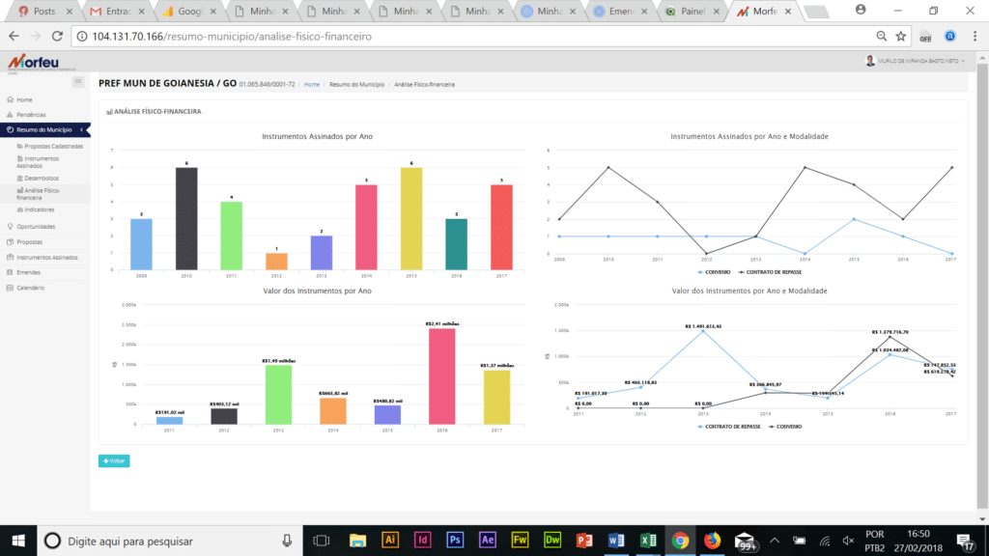Open Pendências in the sidebar
The width and height of the screenshot is (989, 556).
[x=30, y=115]
